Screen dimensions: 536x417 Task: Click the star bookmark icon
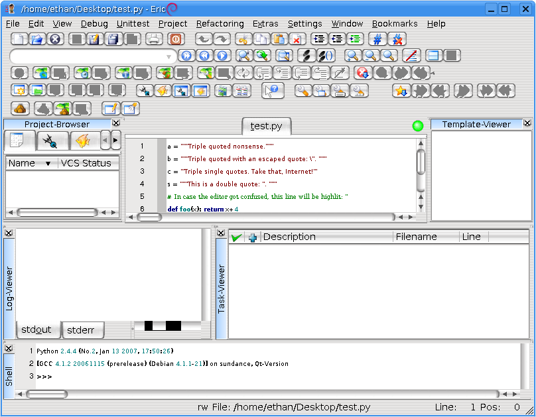tap(401, 91)
